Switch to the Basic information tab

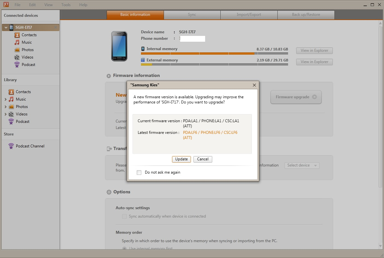135,15
